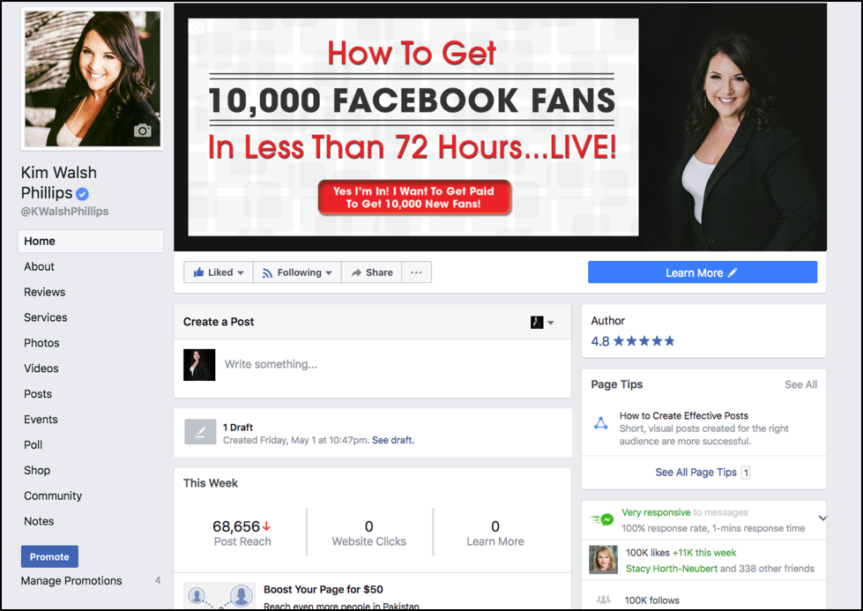This screenshot has width=863, height=611.
Task: Open the post-as identity selector dropdown
Action: point(542,323)
